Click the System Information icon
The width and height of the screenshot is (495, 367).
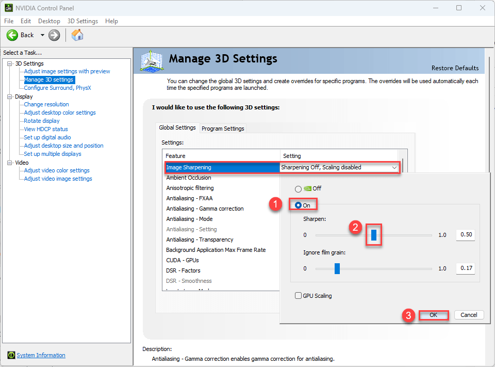tap(11, 355)
